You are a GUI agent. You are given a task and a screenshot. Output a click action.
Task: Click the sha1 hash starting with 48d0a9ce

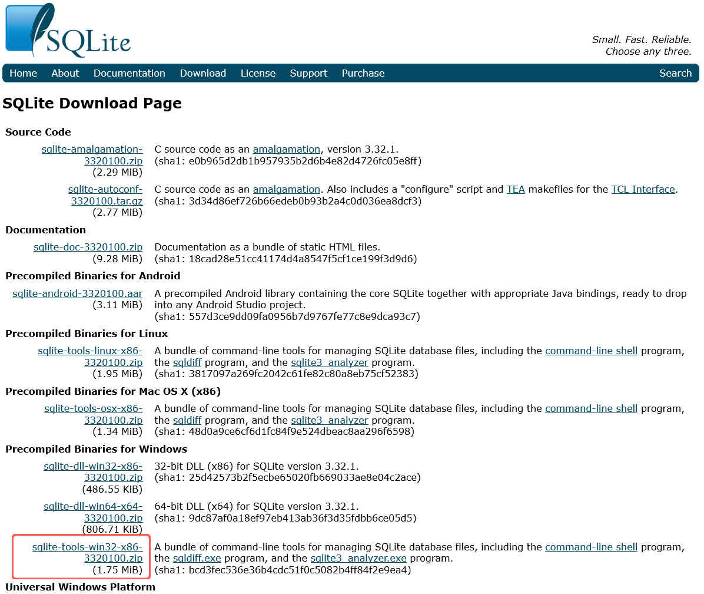284,432
